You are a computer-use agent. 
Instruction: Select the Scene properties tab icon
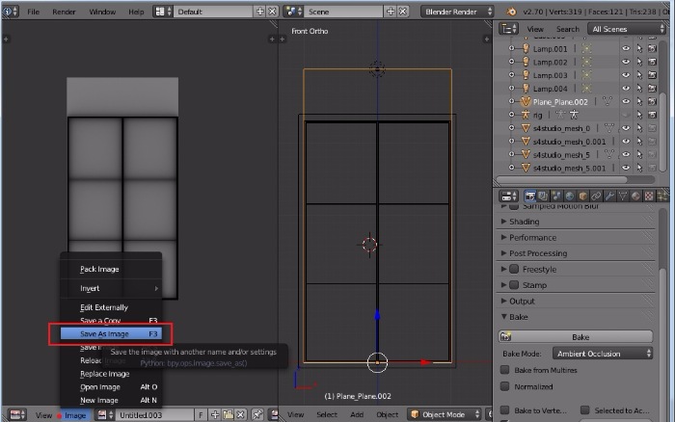(x=556, y=197)
